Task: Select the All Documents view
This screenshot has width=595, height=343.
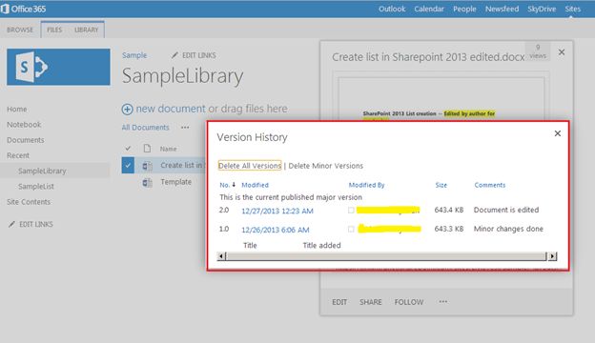Action: point(145,128)
